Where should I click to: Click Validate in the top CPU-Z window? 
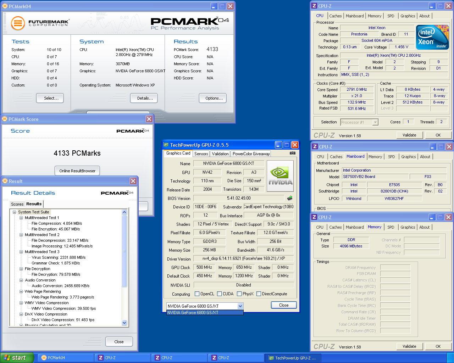click(409, 135)
